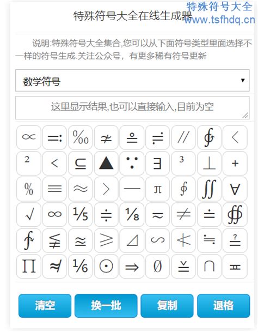Select the black triangle ▲ symbol
Image resolution: width=258 pixels, height=332 pixels.
106,163
